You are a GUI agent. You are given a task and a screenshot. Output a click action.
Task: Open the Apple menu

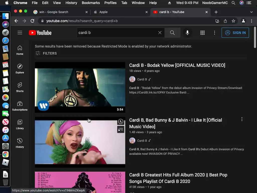(x=7, y=3)
